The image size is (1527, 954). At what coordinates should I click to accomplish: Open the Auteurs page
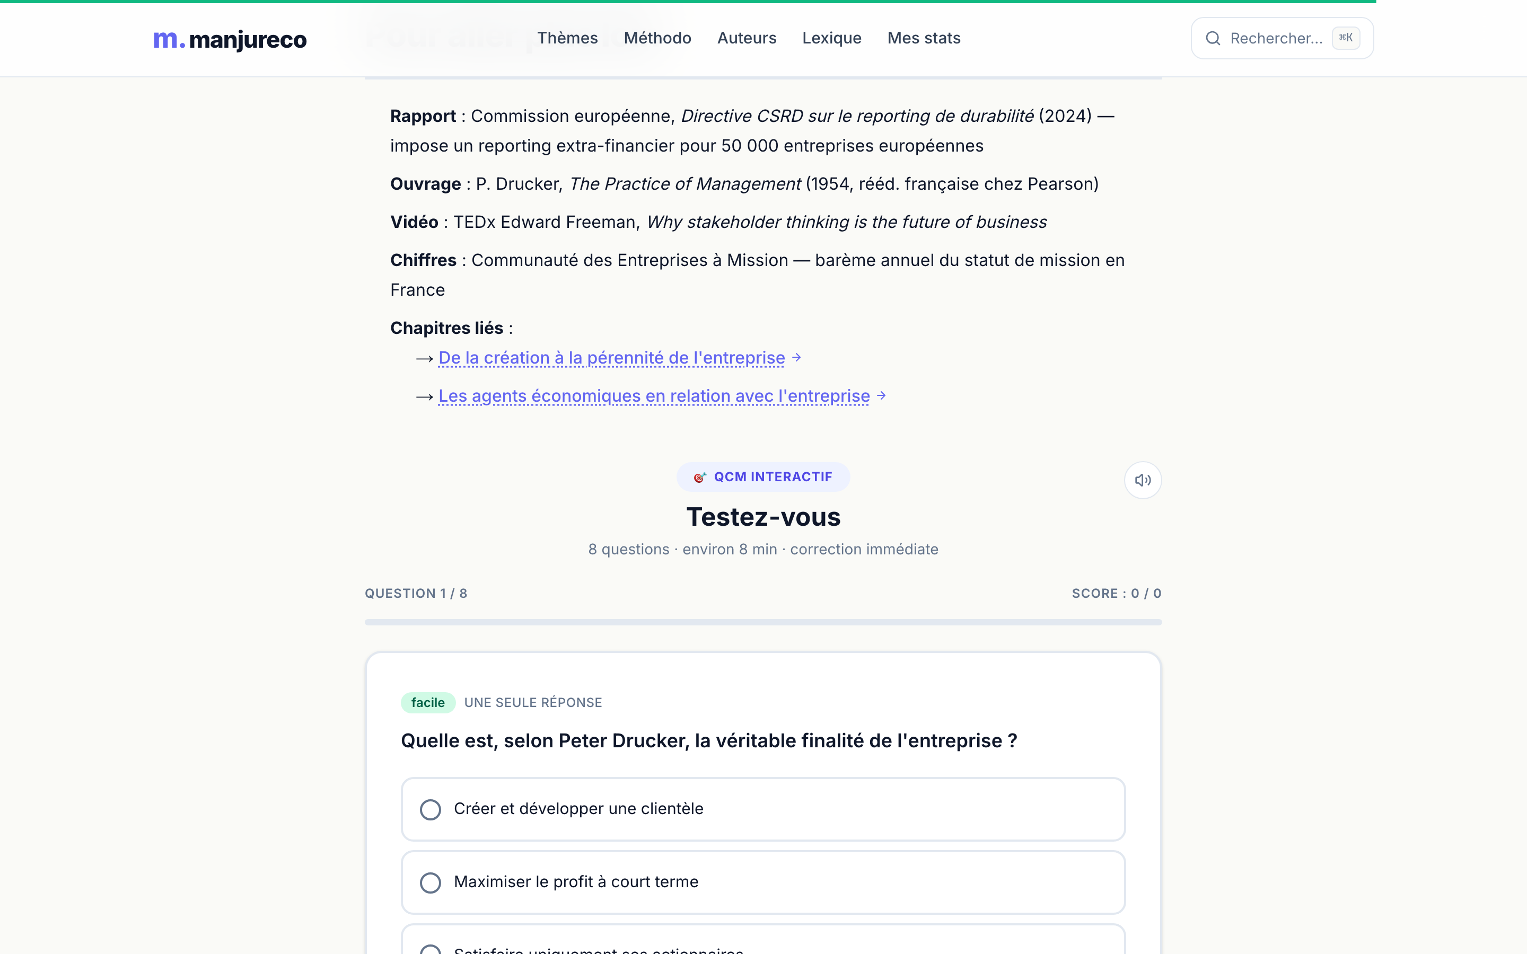747,38
